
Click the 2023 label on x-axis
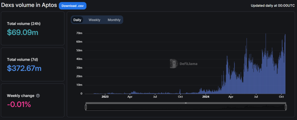105,97
